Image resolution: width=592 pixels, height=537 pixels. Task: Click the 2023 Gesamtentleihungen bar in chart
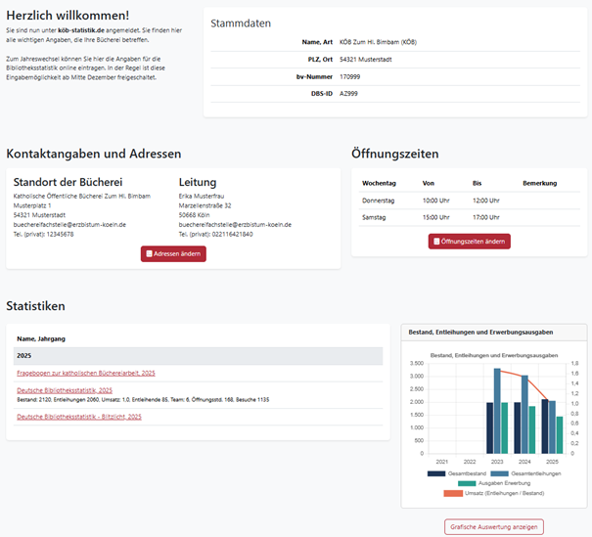497,411
